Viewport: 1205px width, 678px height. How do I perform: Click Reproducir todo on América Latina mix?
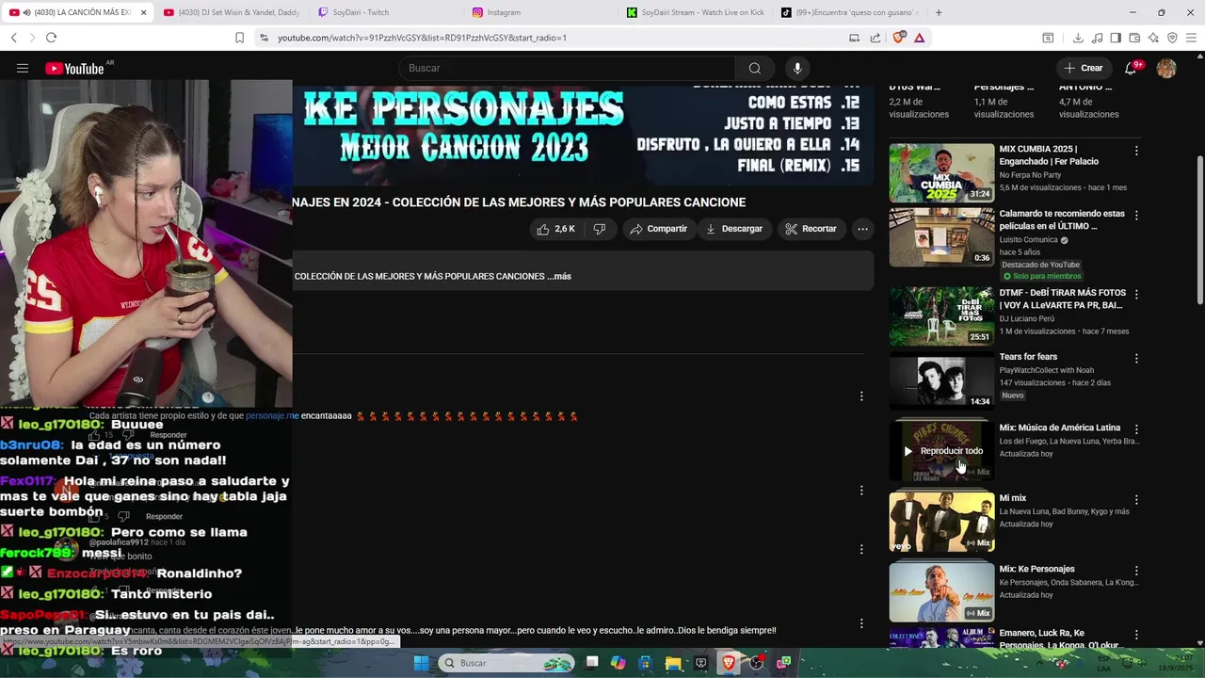[942, 451]
